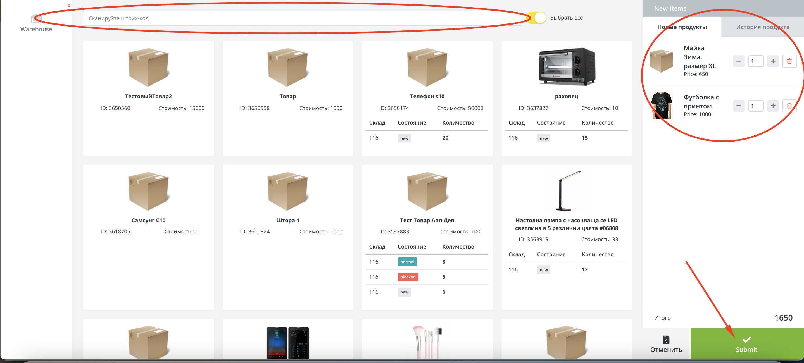Viewport: 804px width, 363px height.
Task: Click new badge in Телефон s10 card
Action: [405, 138]
